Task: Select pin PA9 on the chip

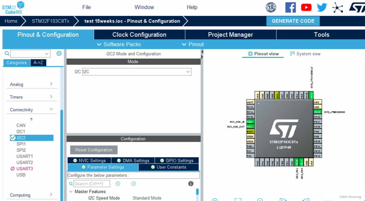Action: click(x=318, y=131)
